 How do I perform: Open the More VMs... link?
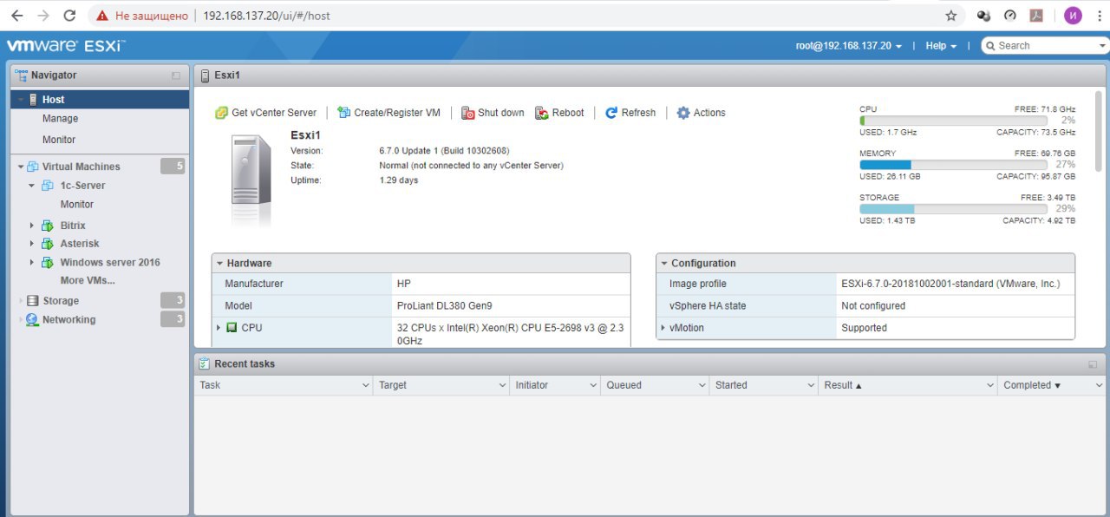tap(88, 280)
